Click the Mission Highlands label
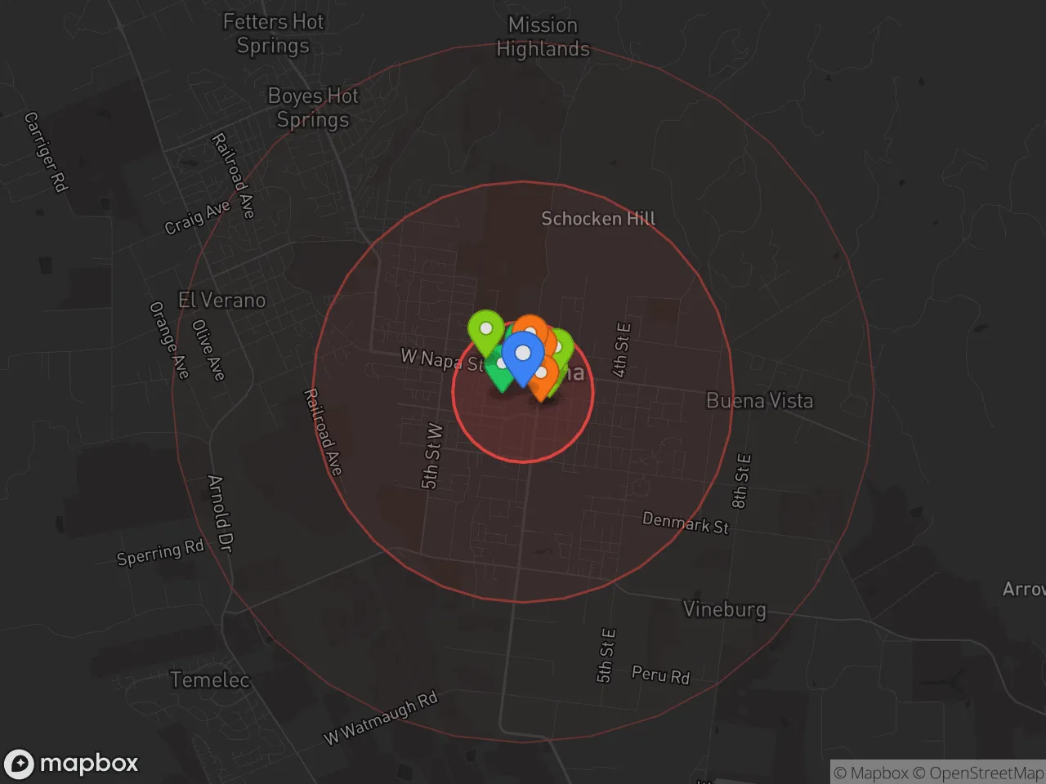 point(543,37)
